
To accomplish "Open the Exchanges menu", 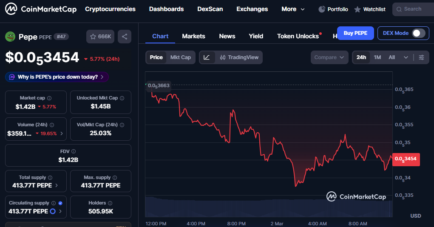I will click(x=252, y=9).
